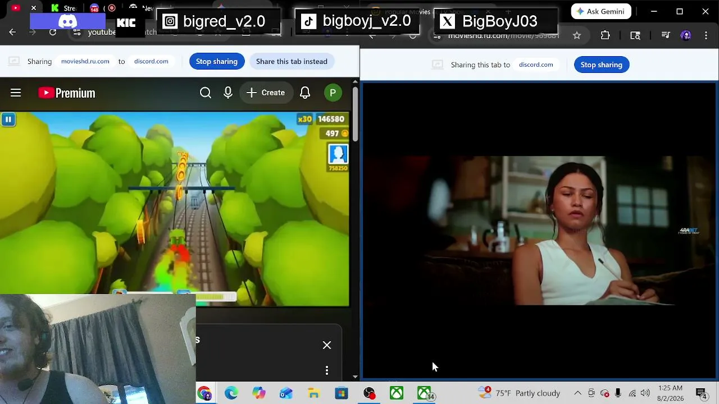Open the media controls icon in Chrome
The height and width of the screenshot is (404, 719).
pos(666,35)
